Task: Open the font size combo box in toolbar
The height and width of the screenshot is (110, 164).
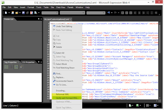Action: (x=96, y=13)
